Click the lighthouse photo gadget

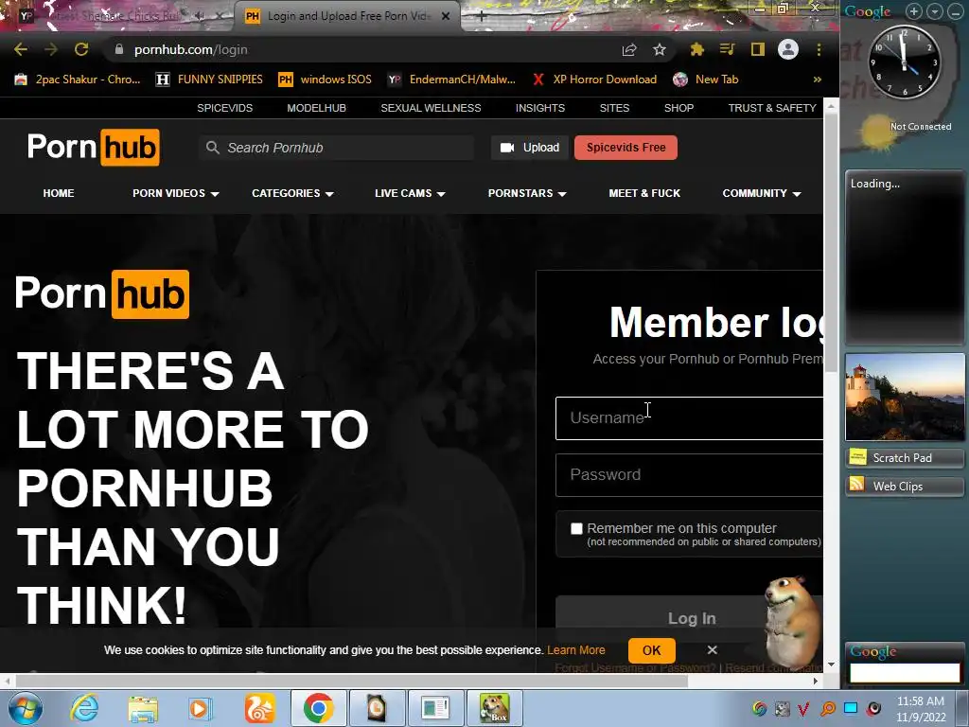pos(905,397)
